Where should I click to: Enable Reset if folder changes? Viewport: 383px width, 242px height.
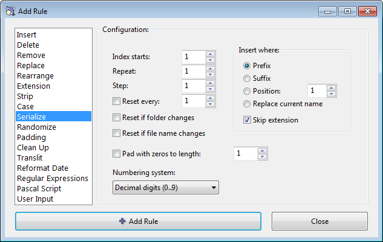[x=116, y=118]
